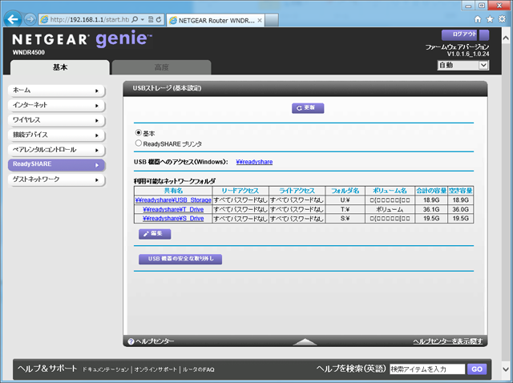Click the 編集 edit pencil button
This screenshot has width=513, height=383.
(155, 234)
